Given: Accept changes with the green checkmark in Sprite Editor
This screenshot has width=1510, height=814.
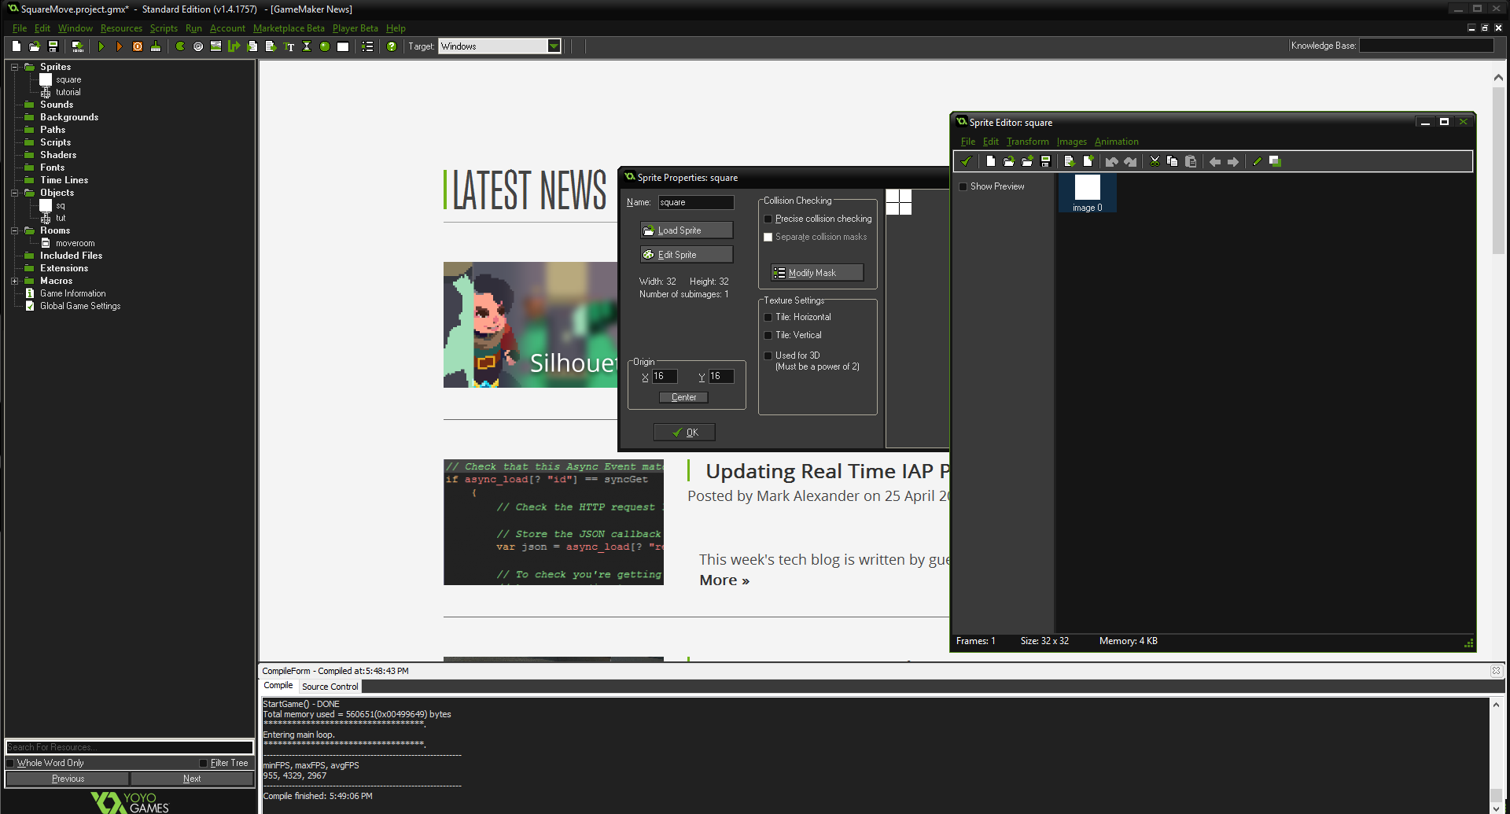Looking at the screenshot, I should 966,161.
